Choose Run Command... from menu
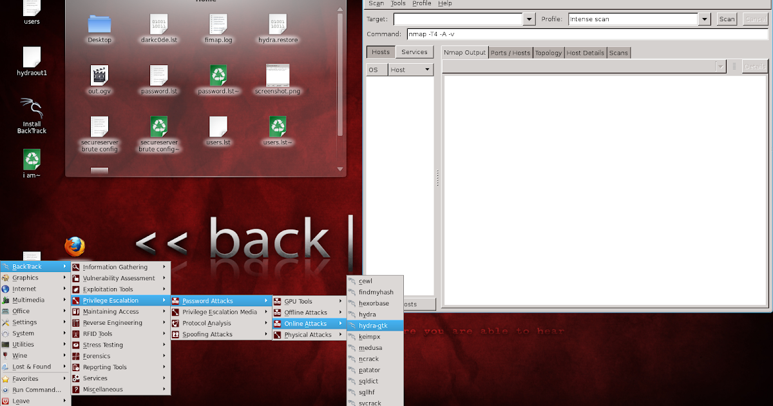 click(35, 390)
